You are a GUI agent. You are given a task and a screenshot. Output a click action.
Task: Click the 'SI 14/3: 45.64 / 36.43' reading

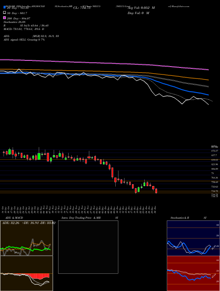pyautogui.click(x=34, y=26)
